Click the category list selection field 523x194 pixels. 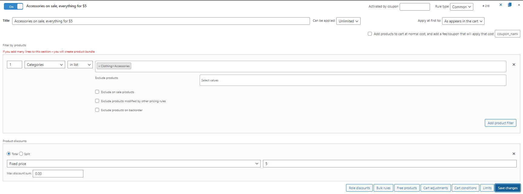point(301,66)
